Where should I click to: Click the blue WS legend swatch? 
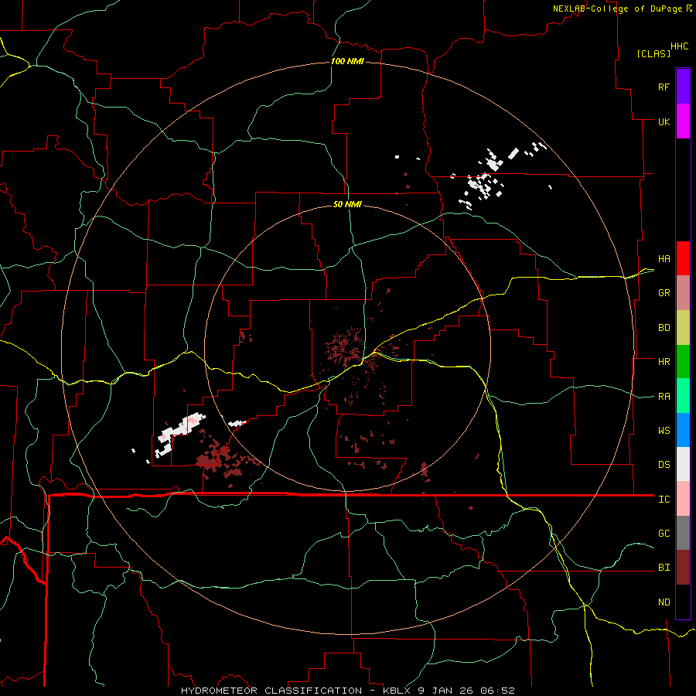tap(683, 430)
